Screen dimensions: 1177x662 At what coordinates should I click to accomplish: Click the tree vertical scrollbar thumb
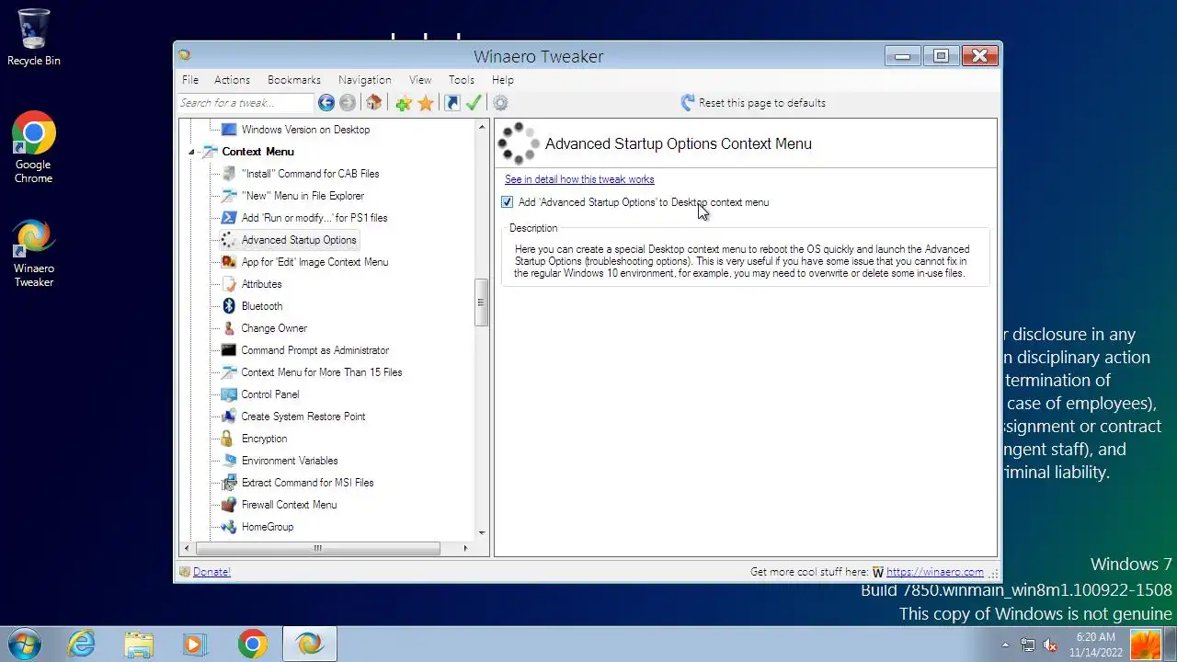pyautogui.click(x=481, y=302)
